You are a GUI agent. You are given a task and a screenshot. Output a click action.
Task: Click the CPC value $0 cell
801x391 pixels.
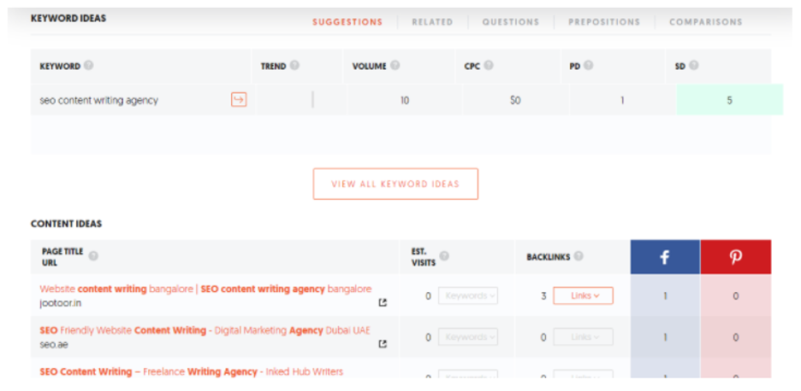tap(515, 100)
